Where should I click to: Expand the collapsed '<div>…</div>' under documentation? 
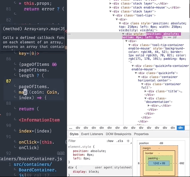[148, 105]
